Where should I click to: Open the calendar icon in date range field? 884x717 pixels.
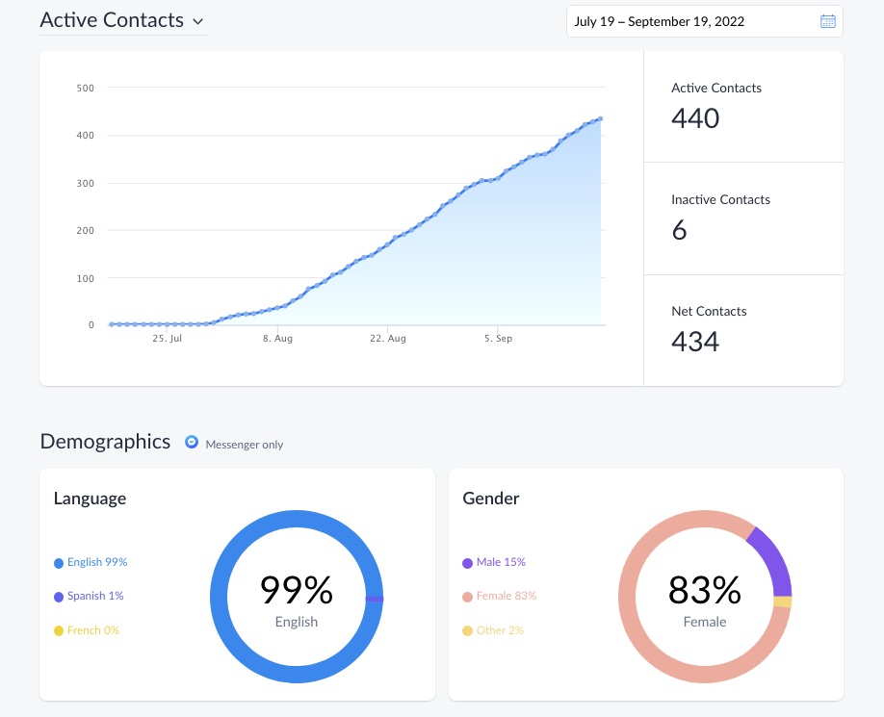tap(827, 20)
